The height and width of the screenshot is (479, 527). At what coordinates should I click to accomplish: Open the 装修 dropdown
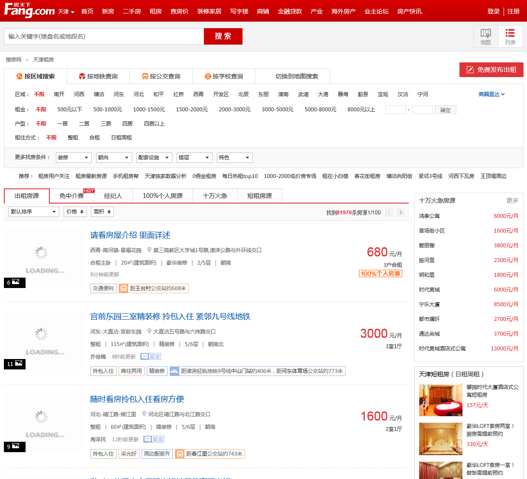click(x=74, y=158)
